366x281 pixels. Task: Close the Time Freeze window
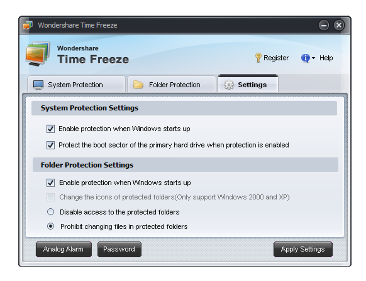[339, 25]
